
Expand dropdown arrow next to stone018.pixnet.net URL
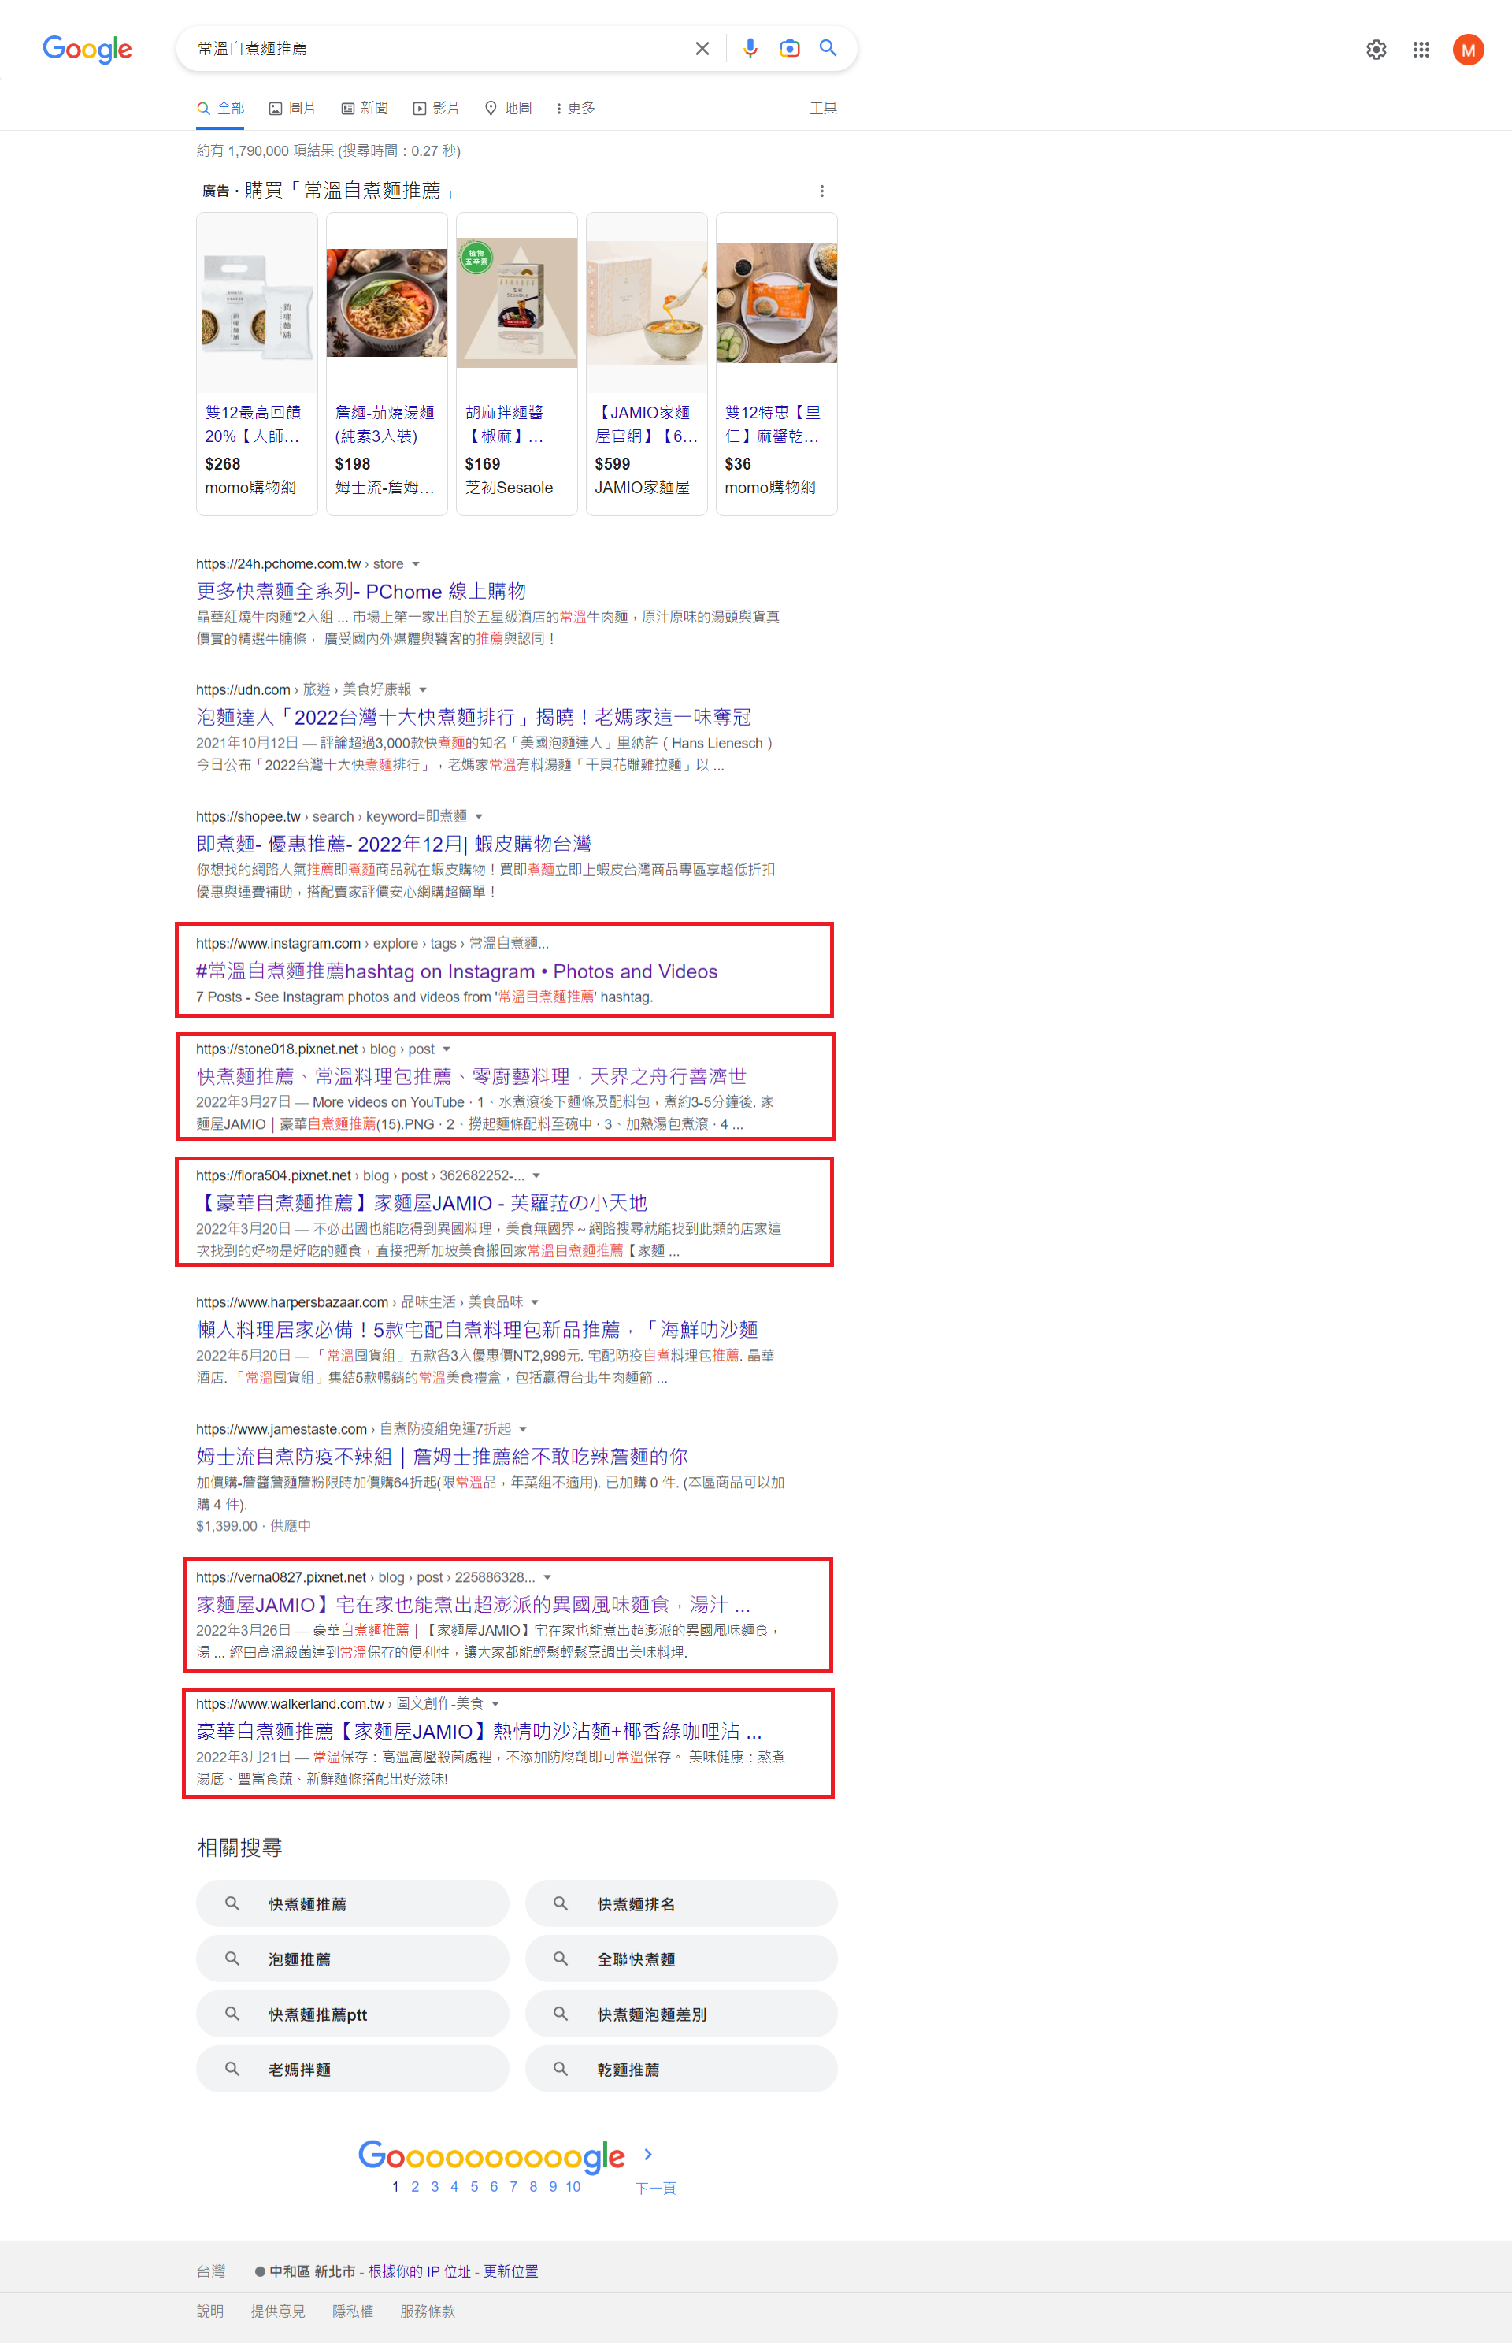[x=447, y=1049]
